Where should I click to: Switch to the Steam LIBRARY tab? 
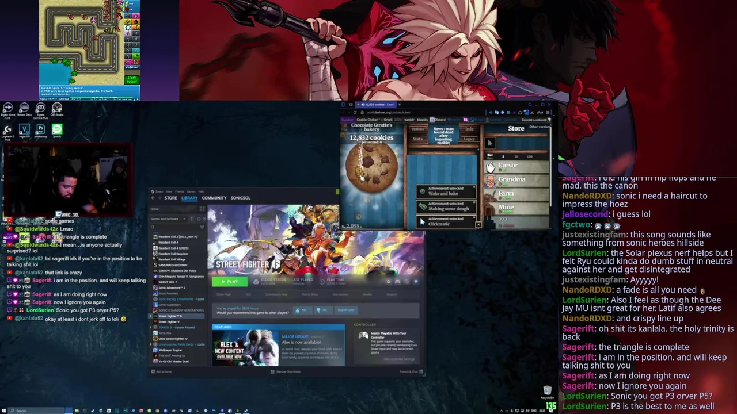click(189, 198)
